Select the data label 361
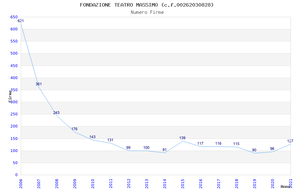Image resolution: width=294 pixels, height=190 pixels. tap(39, 84)
